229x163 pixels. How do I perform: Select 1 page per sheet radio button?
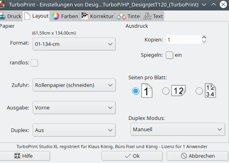coord(136,91)
